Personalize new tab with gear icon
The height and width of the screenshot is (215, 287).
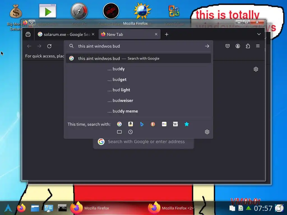(x=256, y=69)
